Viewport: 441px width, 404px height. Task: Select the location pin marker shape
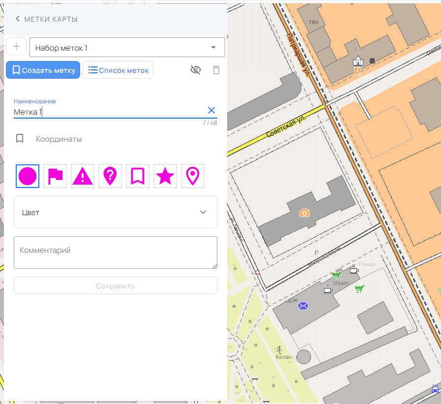pyautogui.click(x=192, y=176)
